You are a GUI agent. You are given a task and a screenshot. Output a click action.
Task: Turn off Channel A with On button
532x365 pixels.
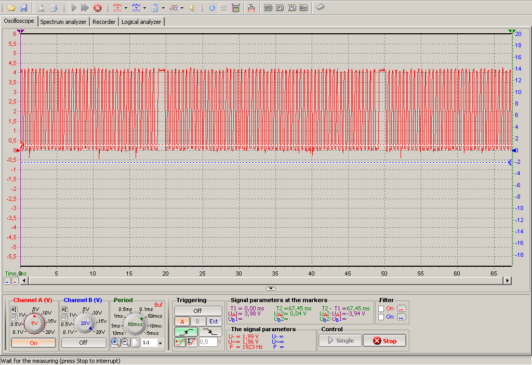(33, 343)
